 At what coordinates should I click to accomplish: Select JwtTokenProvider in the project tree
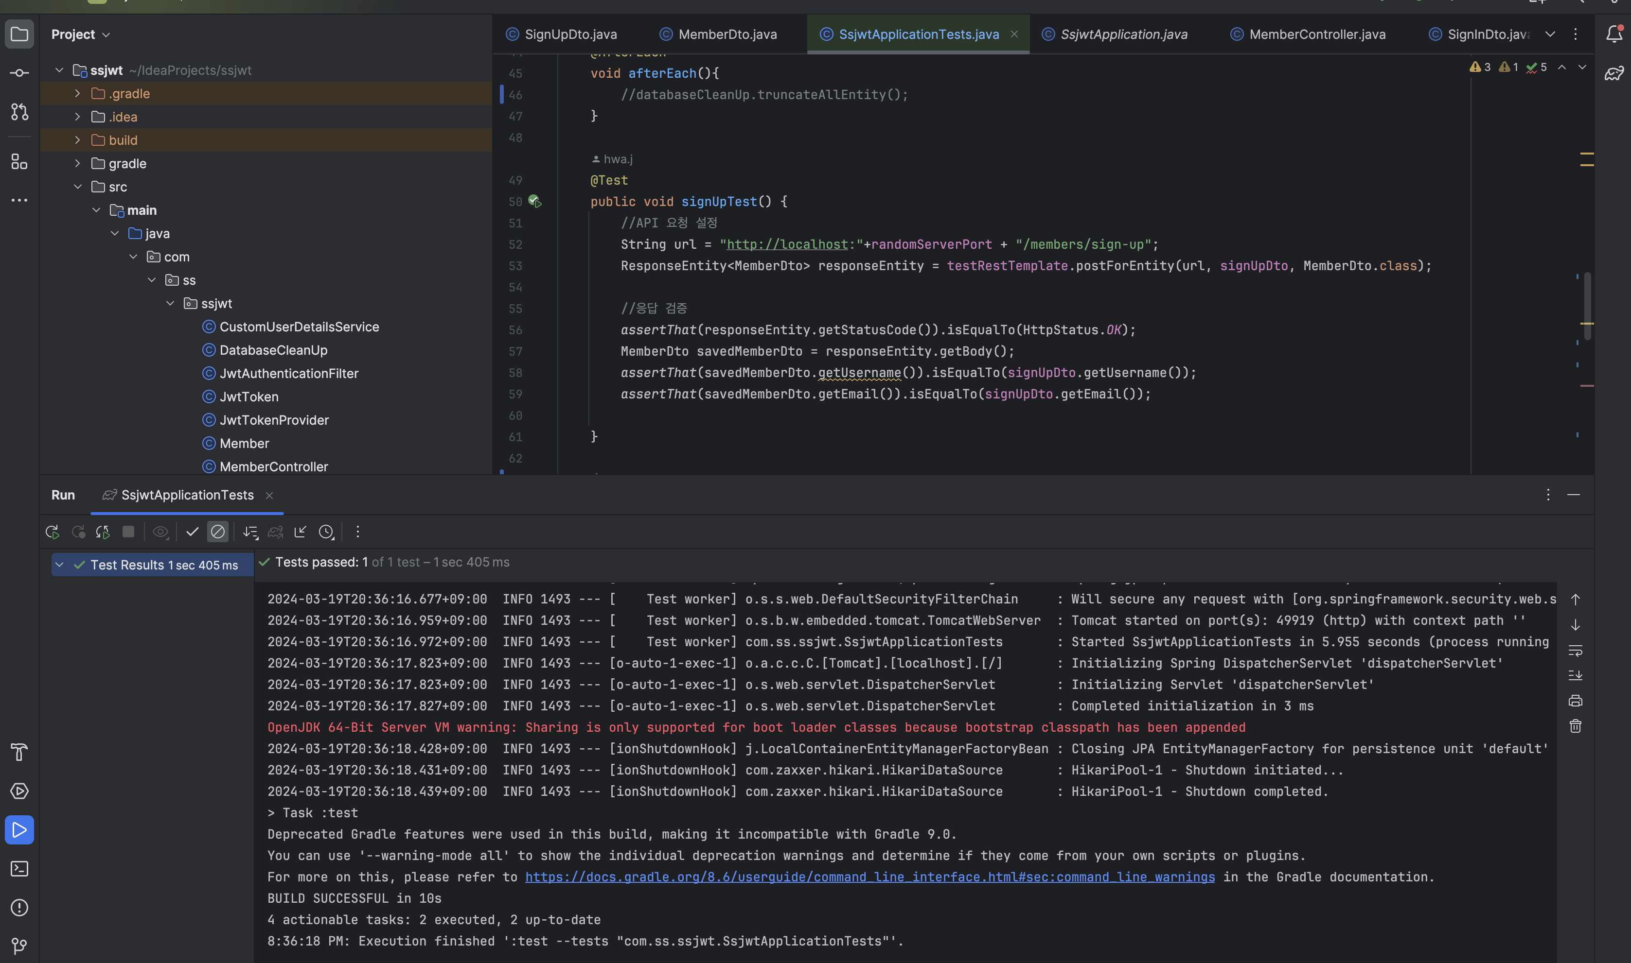(x=274, y=420)
